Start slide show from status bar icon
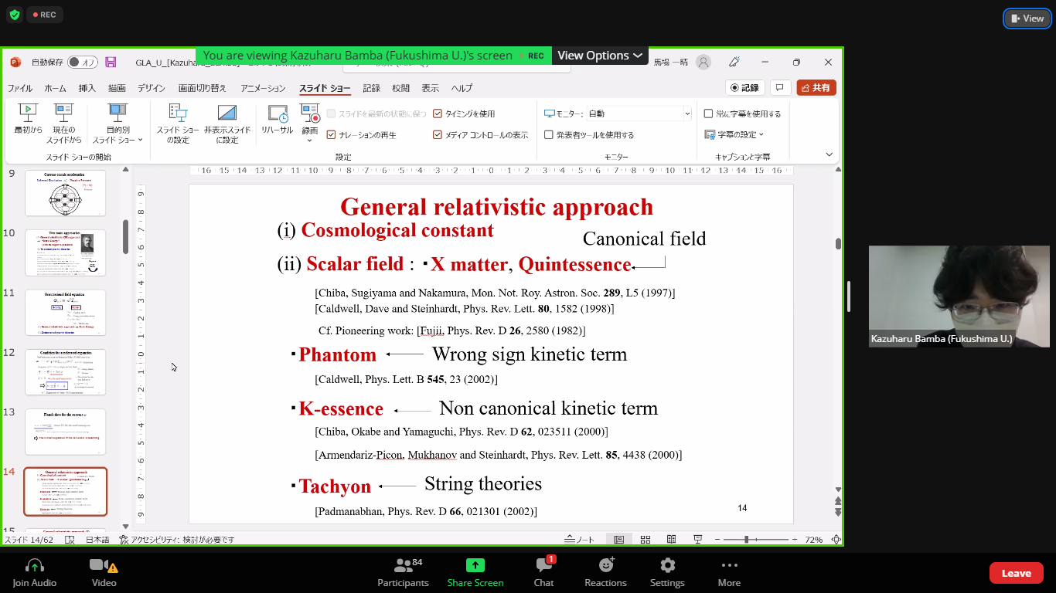This screenshot has height=593, width=1056. coord(698,540)
